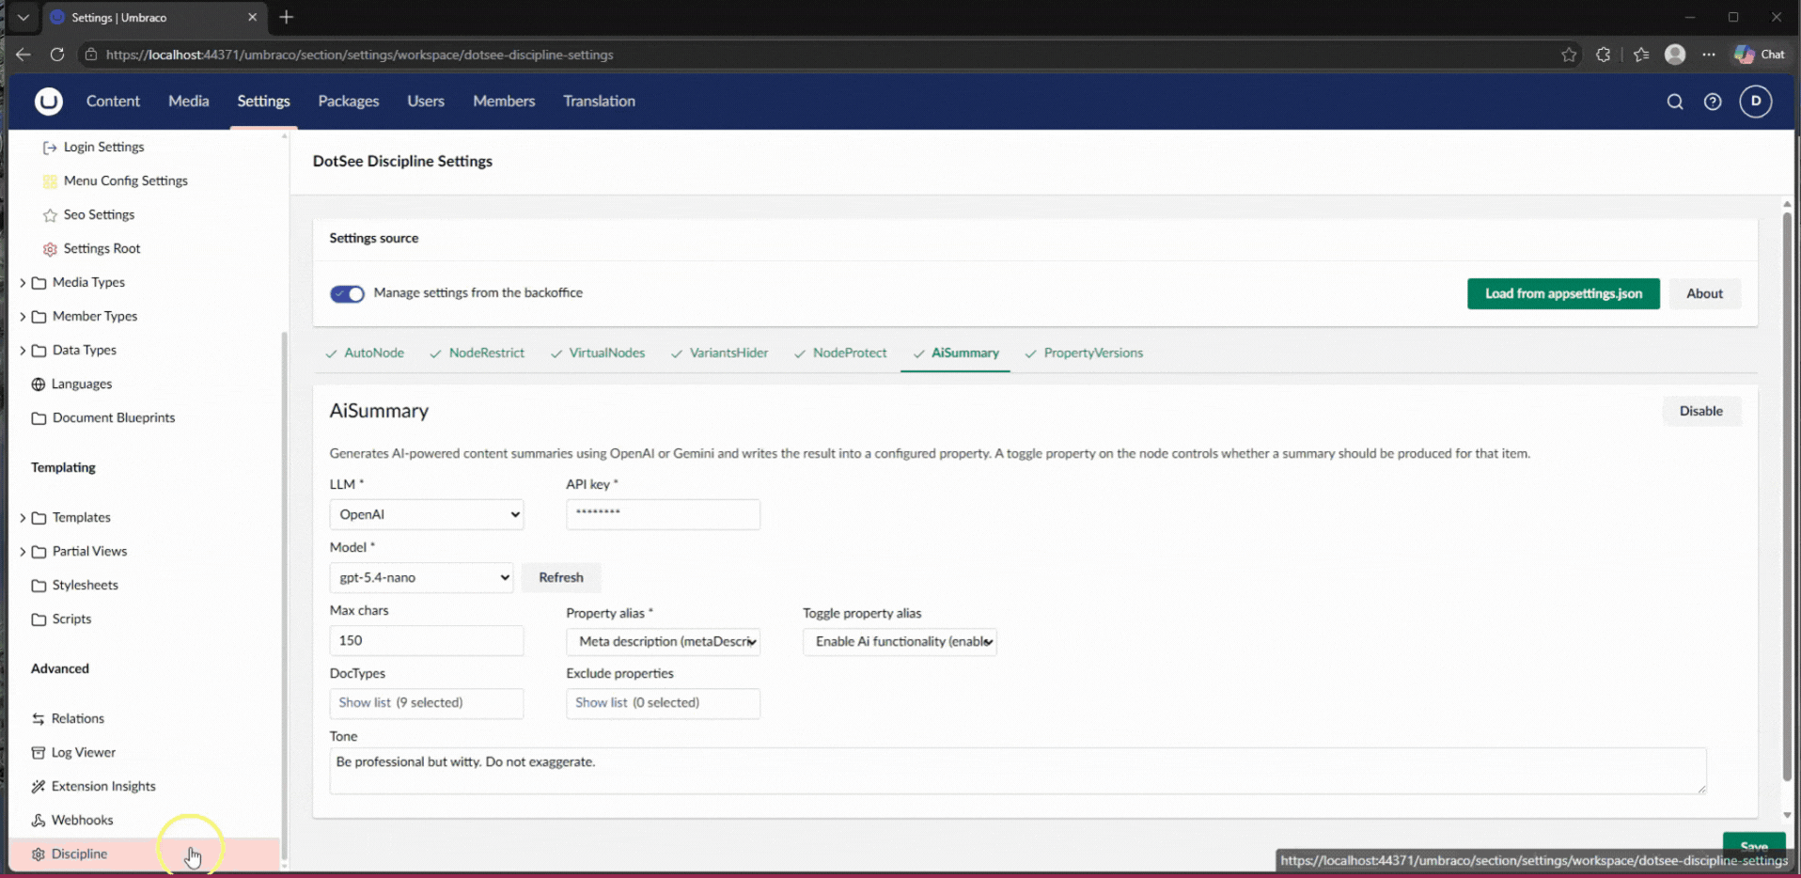Bookmark the page with star icon
The image size is (1801, 878).
[x=1569, y=55]
